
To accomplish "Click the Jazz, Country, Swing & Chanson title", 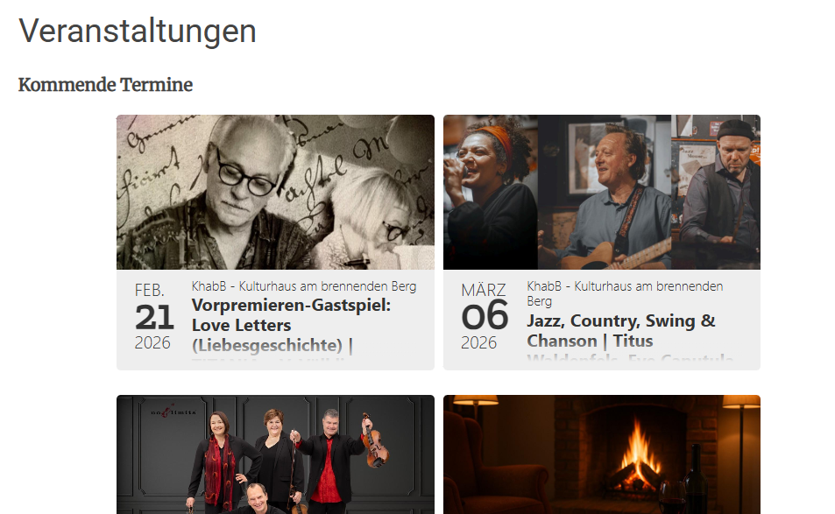I will click(x=621, y=330).
